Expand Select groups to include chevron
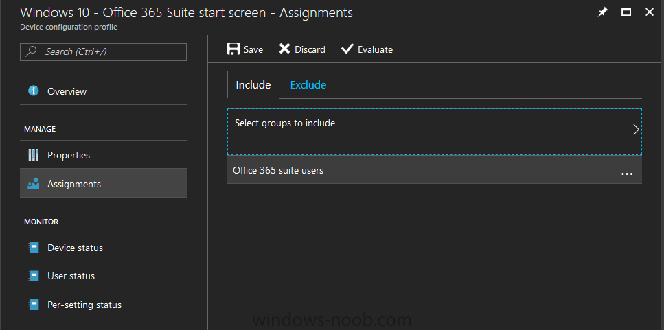This screenshot has width=664, height=330. coord(636,130)
